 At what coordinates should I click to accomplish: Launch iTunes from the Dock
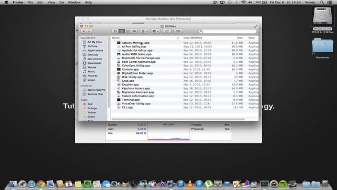click(x=181, y=184)
